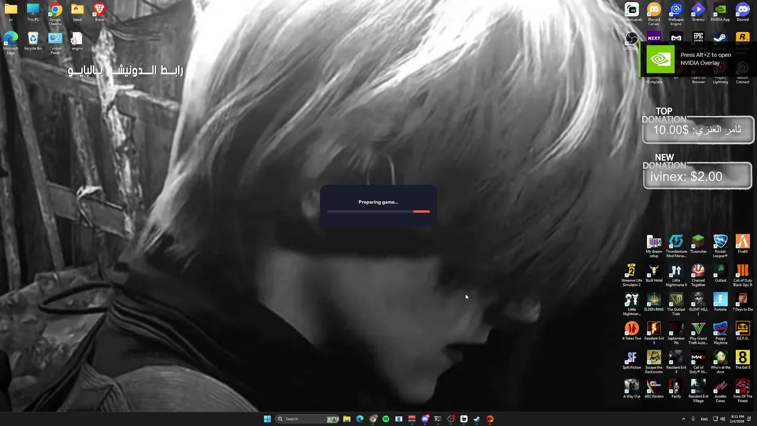Open File Explorer from the taskbar
This screenshot has width=757, height=426.
tap(347, 419)
